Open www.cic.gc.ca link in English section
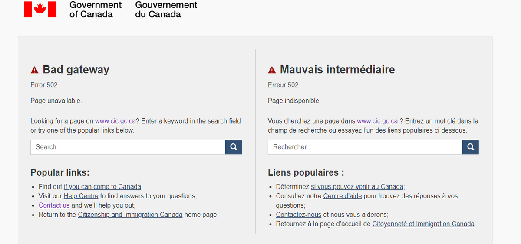This screenshot has height=244, width=521. pyautogui.click(x=115, y=121)
